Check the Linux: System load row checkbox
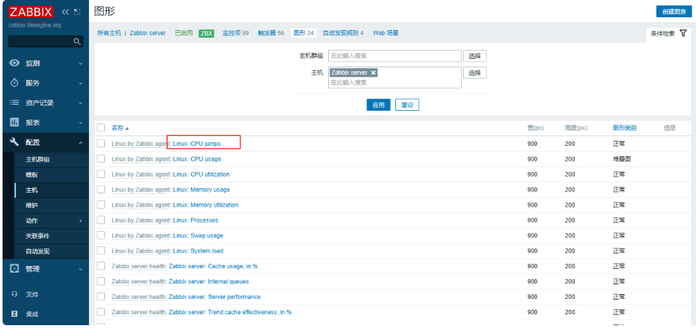The image size is (696, 329). (x=101, y=251)
